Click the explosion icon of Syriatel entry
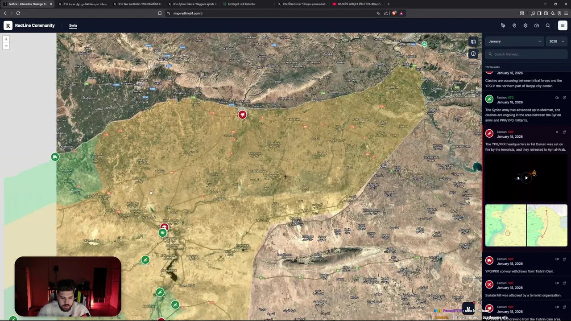 [489, 285]
